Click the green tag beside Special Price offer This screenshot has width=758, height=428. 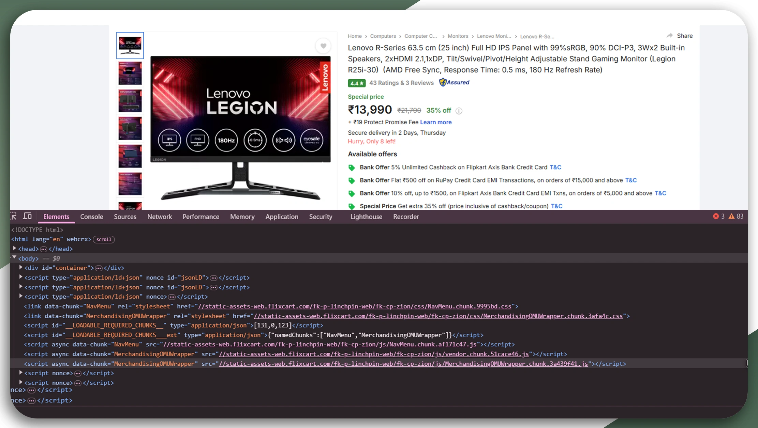(x=352, y=206)
